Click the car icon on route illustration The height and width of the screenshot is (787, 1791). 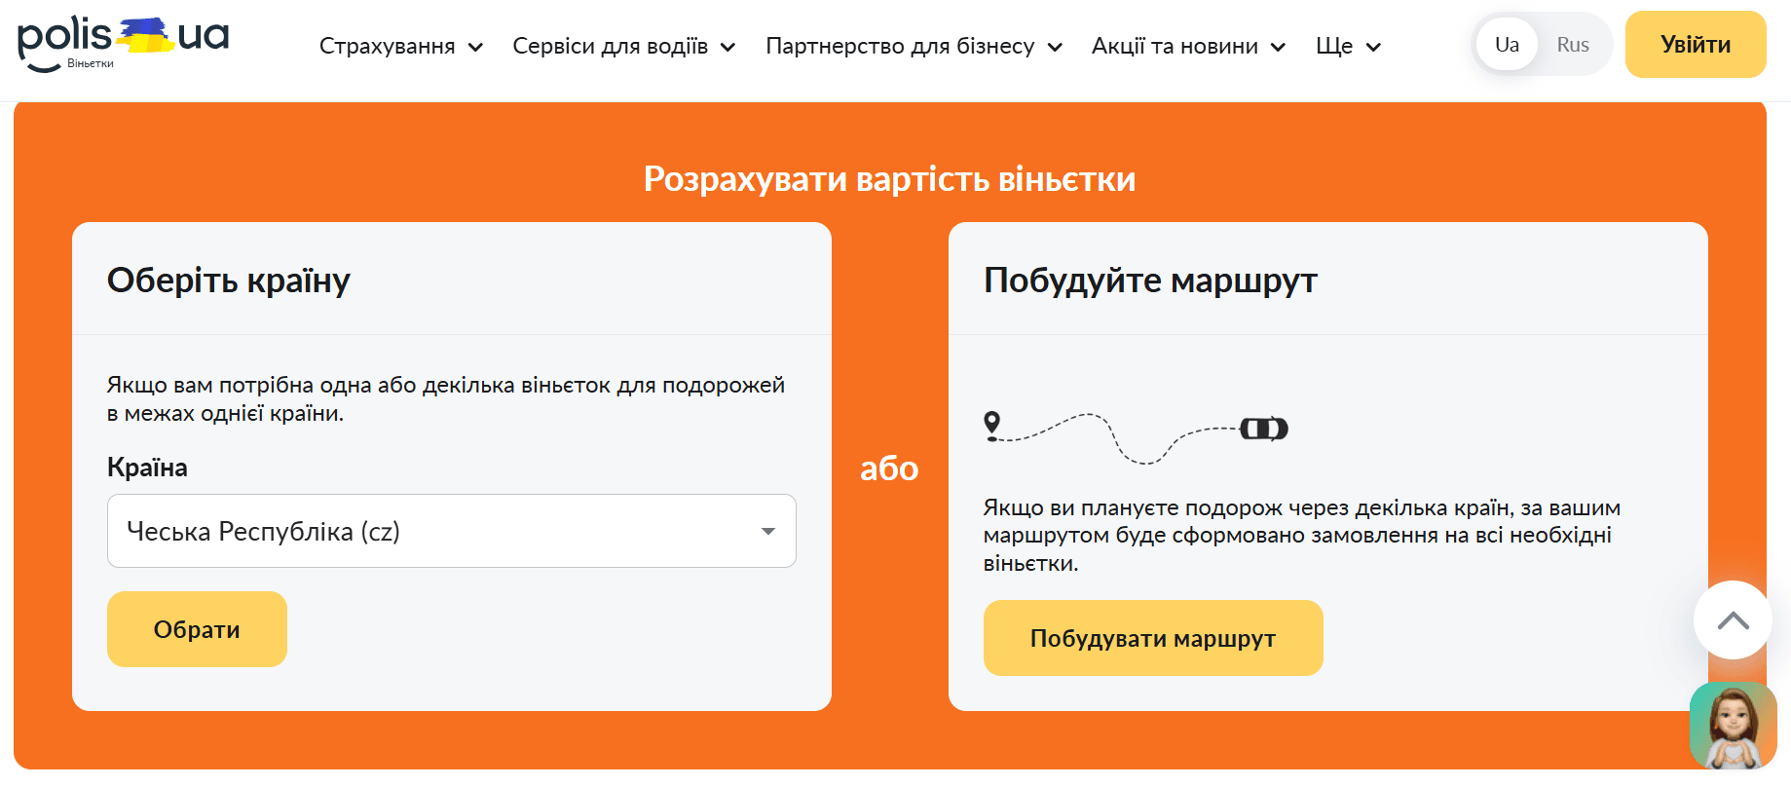tap(1263, 429)
